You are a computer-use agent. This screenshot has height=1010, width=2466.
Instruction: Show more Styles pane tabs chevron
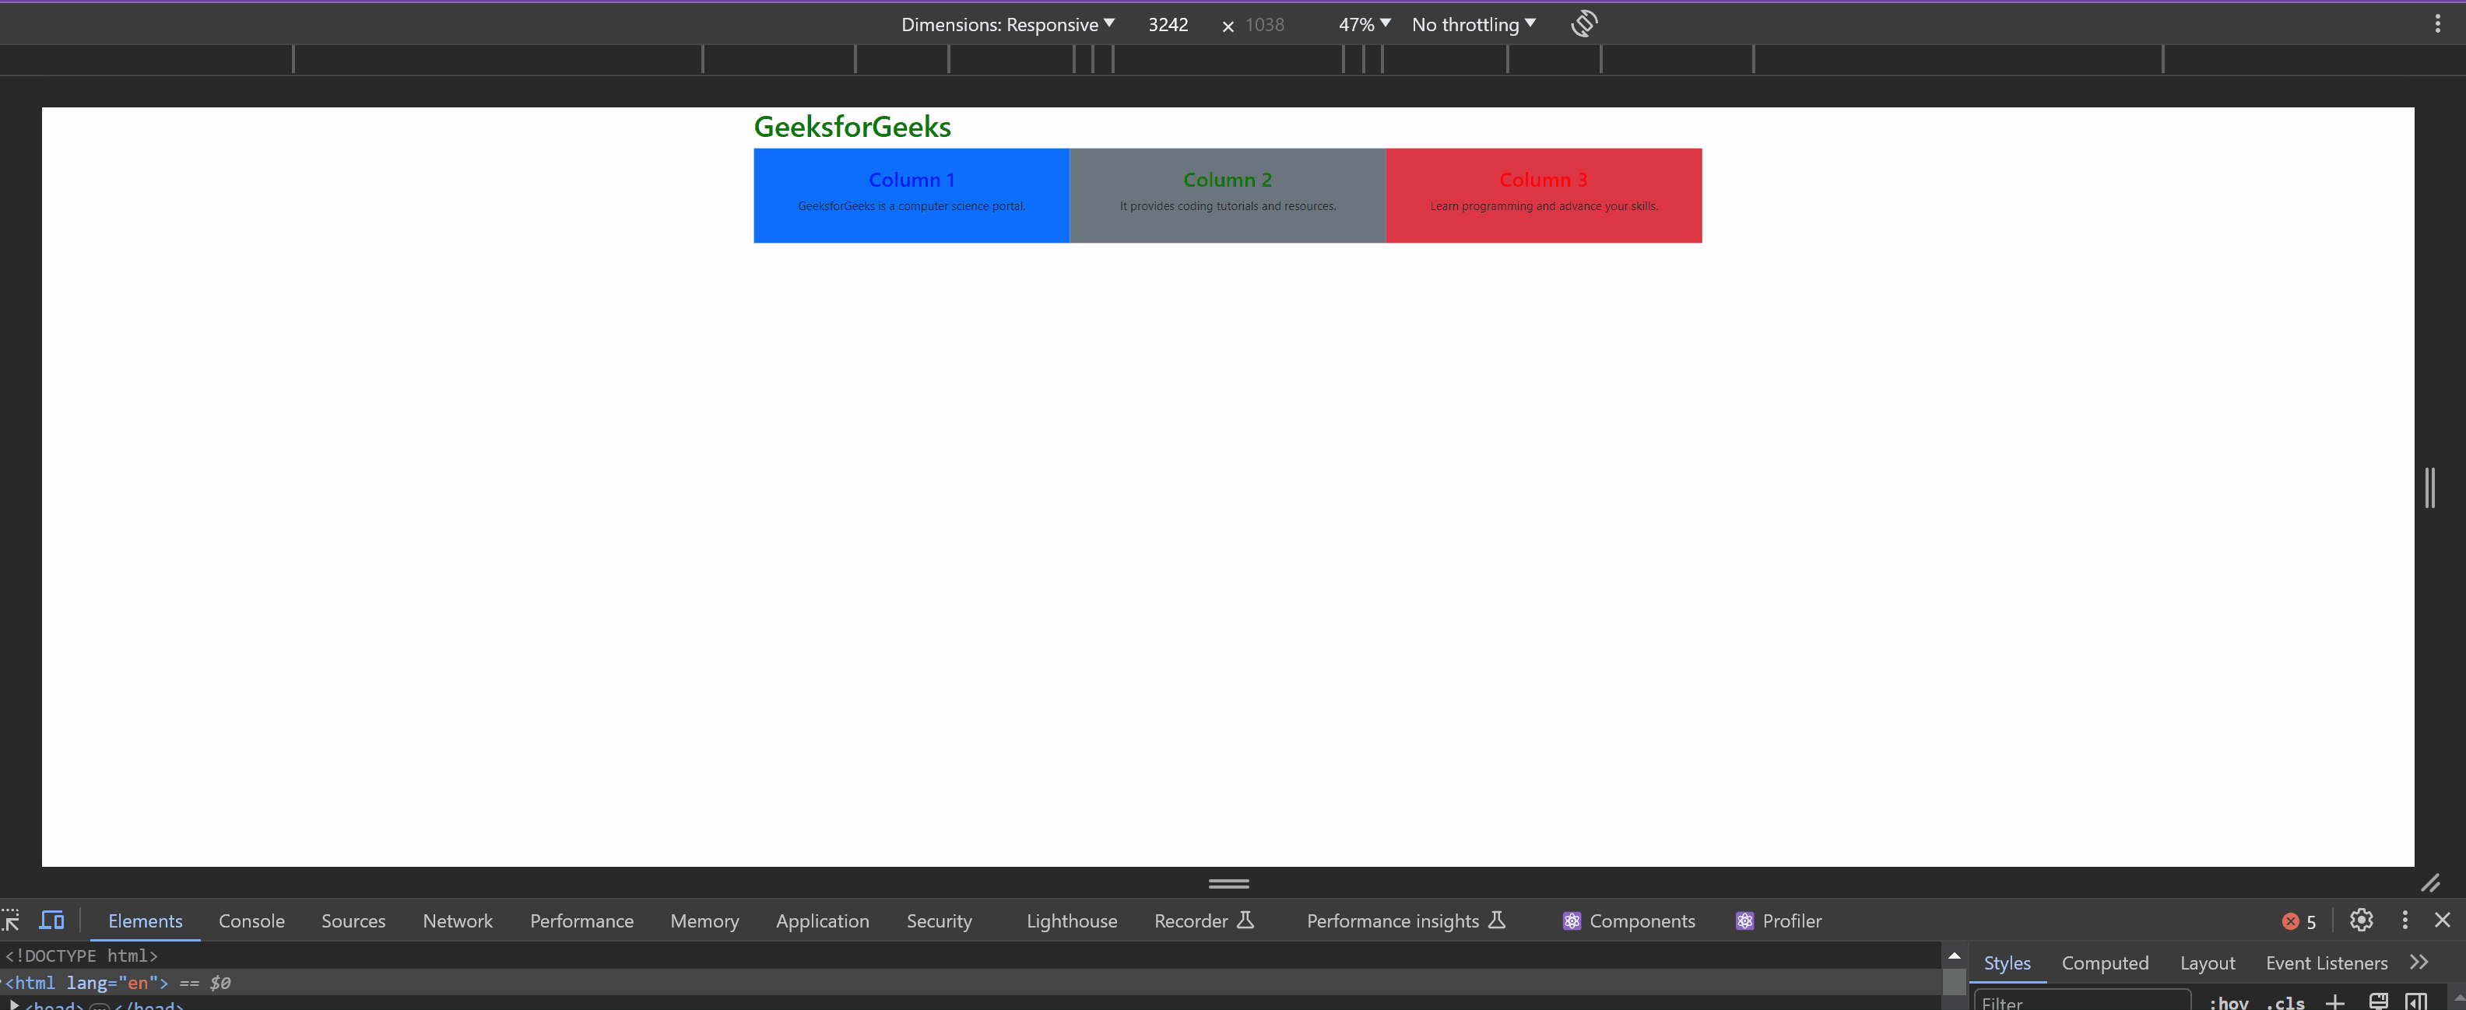[x=2419, y=962]
